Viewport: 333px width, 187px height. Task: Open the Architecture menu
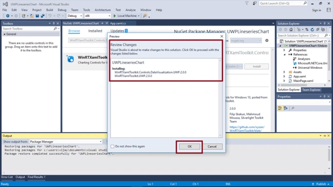(x=102, y=10)
